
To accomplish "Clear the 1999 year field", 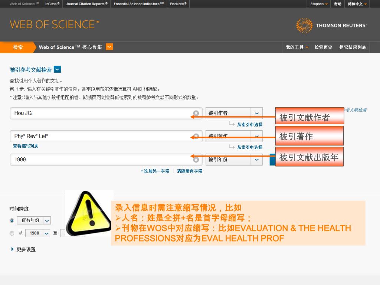I will pos(196,160).
